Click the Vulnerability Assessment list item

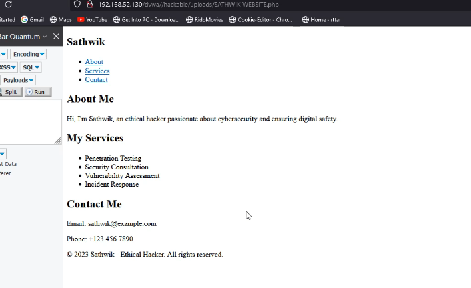tap(122, 176)
